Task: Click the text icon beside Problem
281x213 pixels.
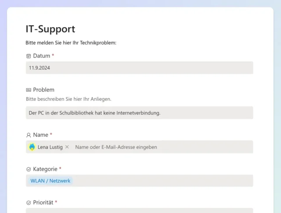Action: [29, 90]
